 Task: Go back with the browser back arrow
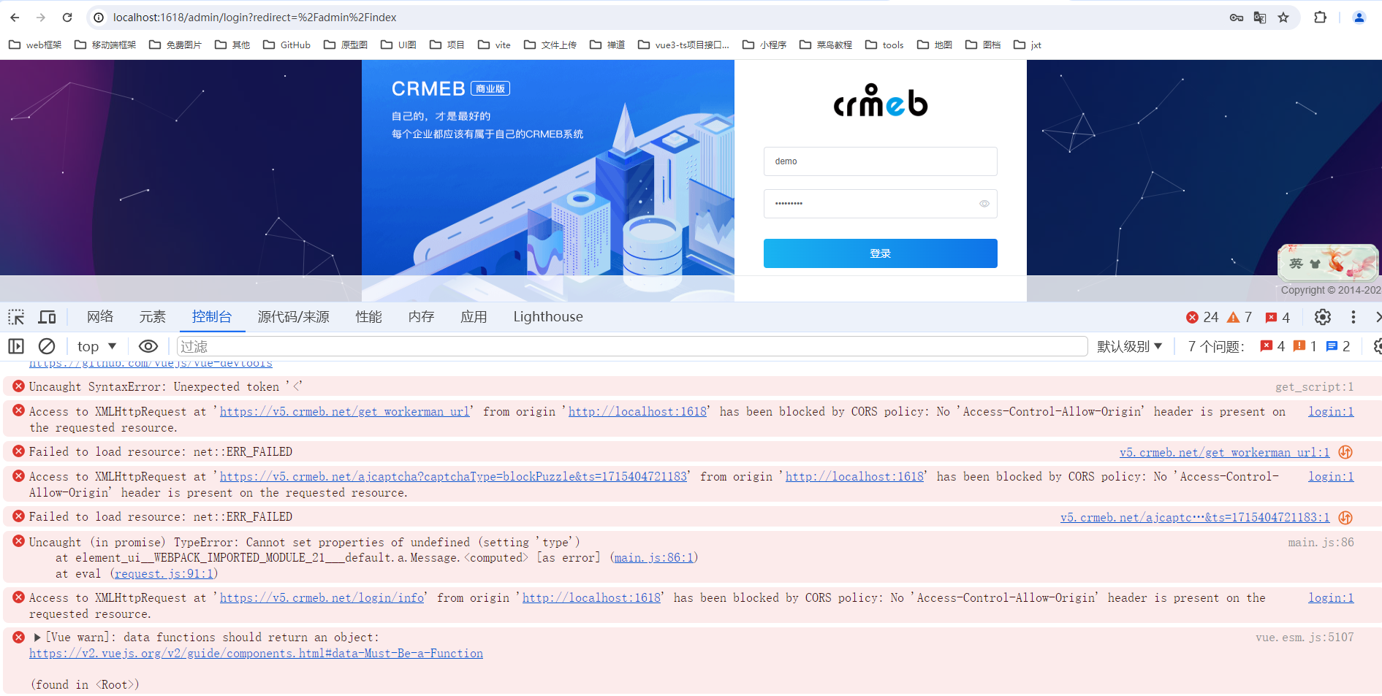[x=15, y=18]
